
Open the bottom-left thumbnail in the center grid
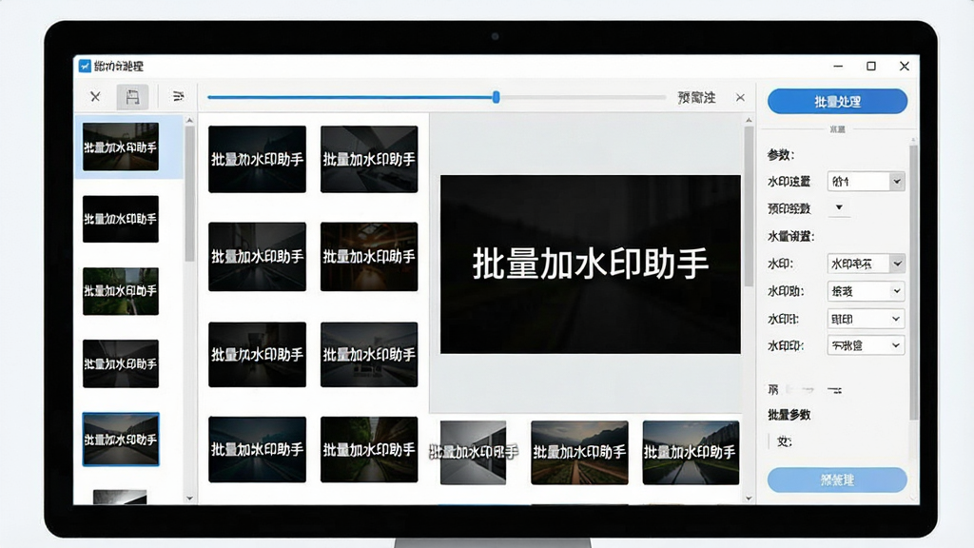click(x=257, y=449)
